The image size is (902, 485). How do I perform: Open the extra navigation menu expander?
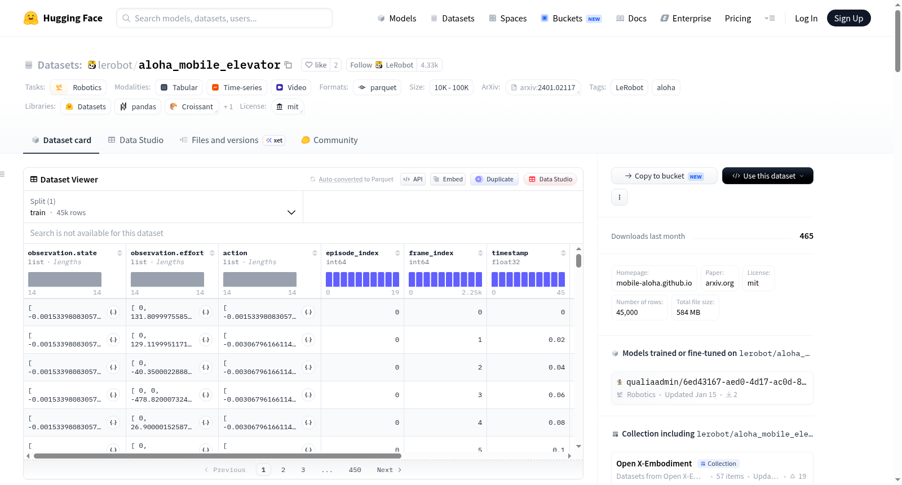point(770,18)
